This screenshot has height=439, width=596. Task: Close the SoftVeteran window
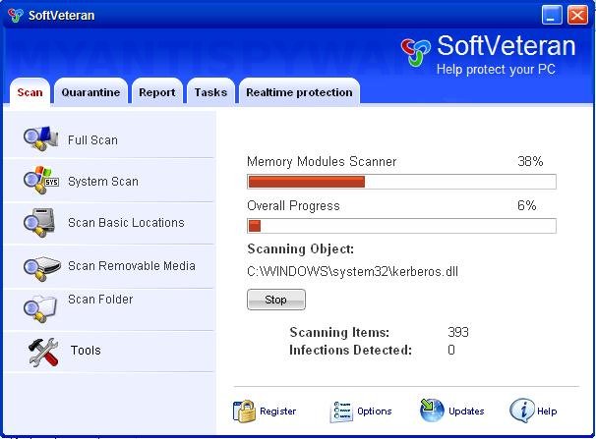point(577,16)
